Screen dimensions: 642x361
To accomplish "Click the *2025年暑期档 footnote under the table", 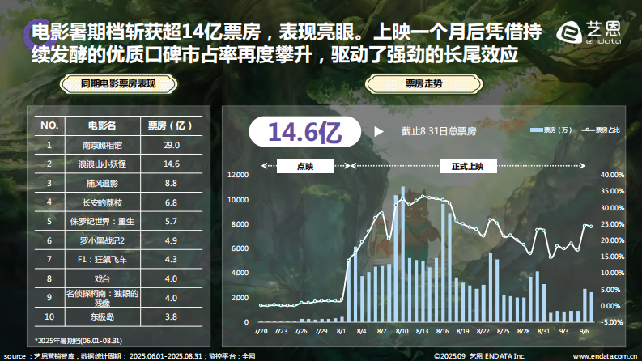I will coord(79,341).
